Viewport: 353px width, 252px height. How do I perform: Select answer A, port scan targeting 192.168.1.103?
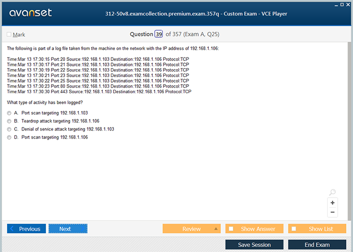point(9,113)
